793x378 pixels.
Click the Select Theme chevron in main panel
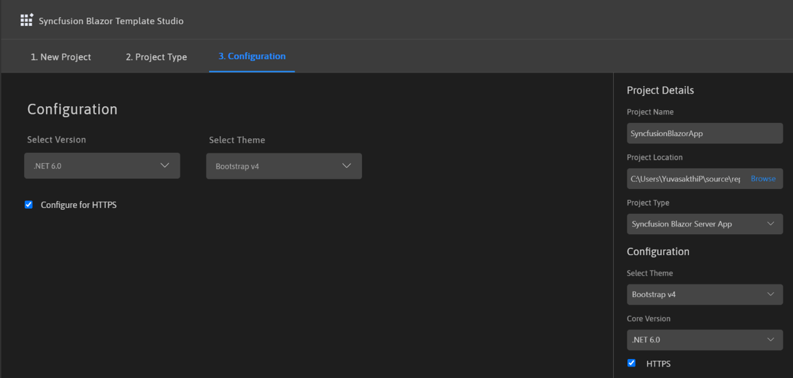[x=346, y=166]
